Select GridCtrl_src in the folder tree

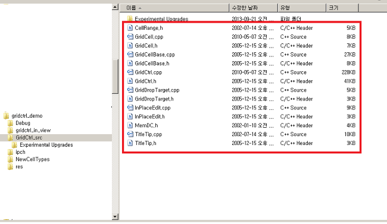29,137
